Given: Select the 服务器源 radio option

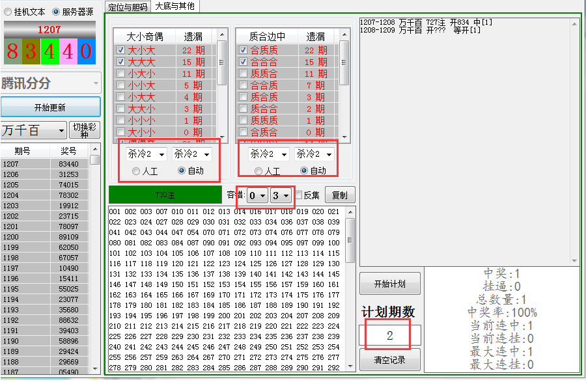Looking at the screenshot, I should coord(55,12).
